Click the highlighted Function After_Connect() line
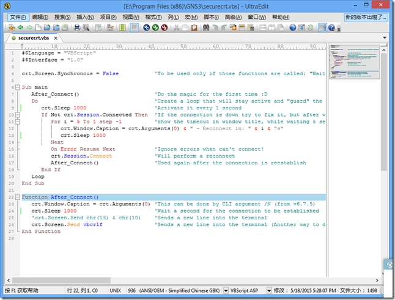Image resolution: width=395 pixels, height=300 pixels. pos(174,197)
